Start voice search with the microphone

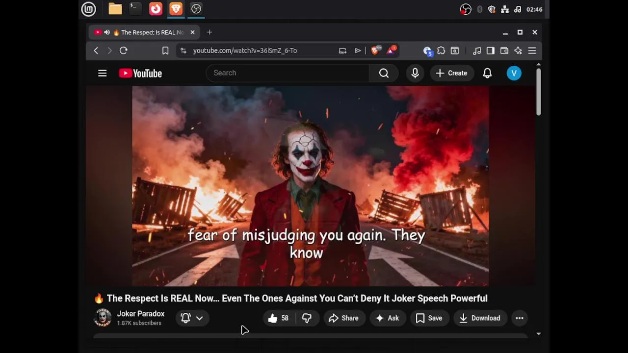pyautogui.click(x=415, y=73)
